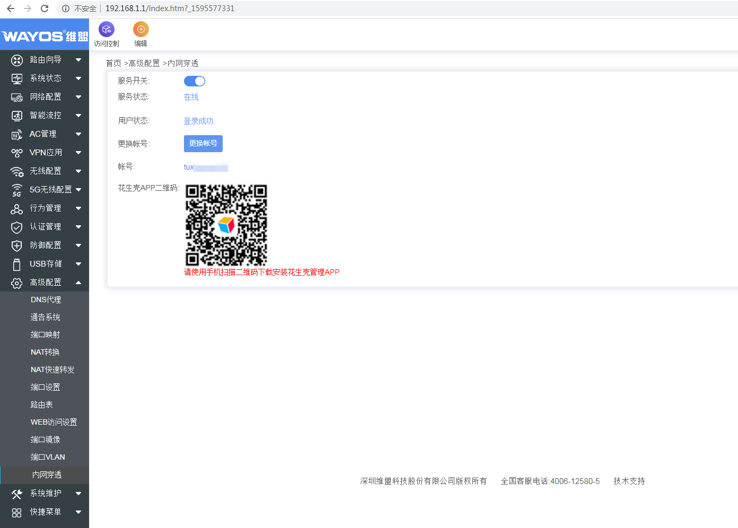
Task: Open the 通告系统 submenu item
Action: 45,317
